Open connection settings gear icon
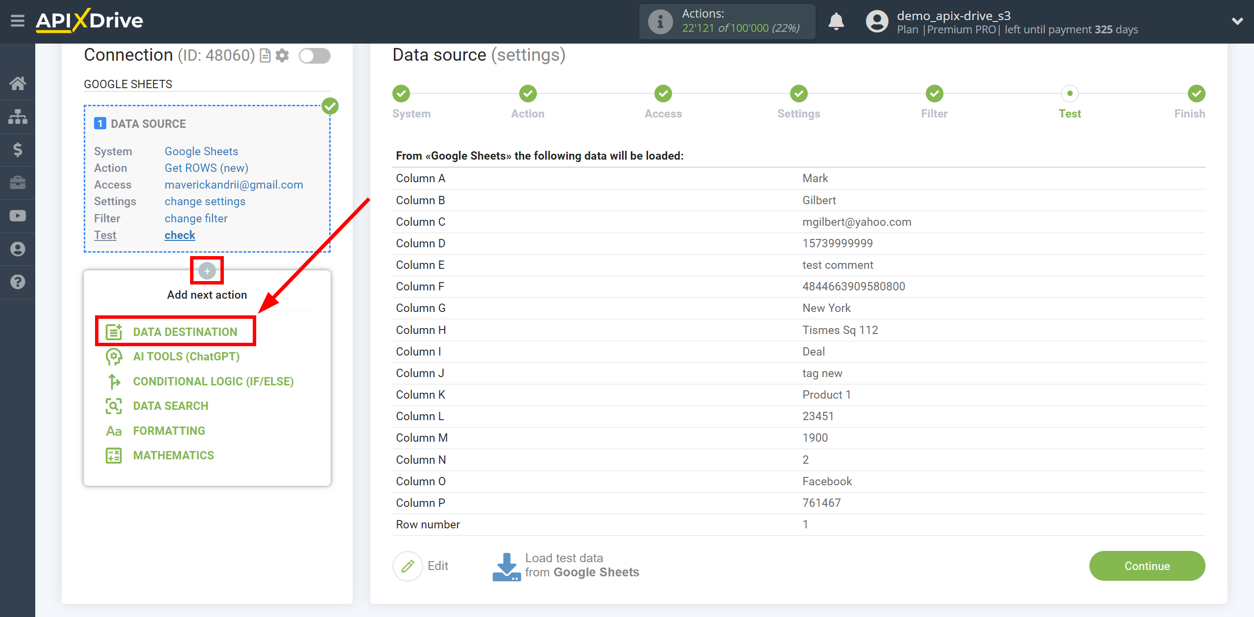This screenshot has height=617, width=1254. coord(282,56)
